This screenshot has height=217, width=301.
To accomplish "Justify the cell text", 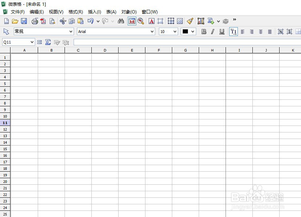I will [270, 32].
